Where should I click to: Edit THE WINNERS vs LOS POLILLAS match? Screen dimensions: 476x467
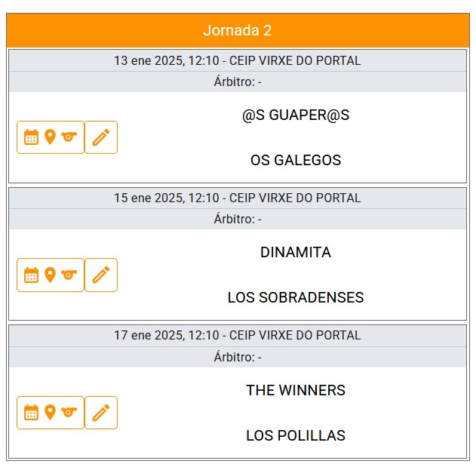(101, 413)
